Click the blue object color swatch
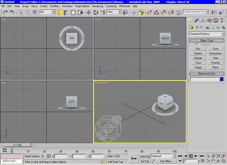This screenshot has width=227, height=165. pyautogui.click(x=222, y=79)
